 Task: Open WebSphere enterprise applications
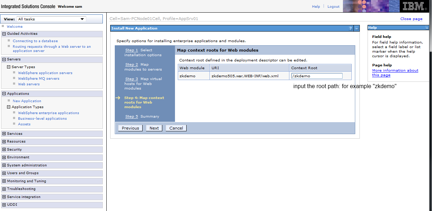pyautogui.click(x=49, y=113)
